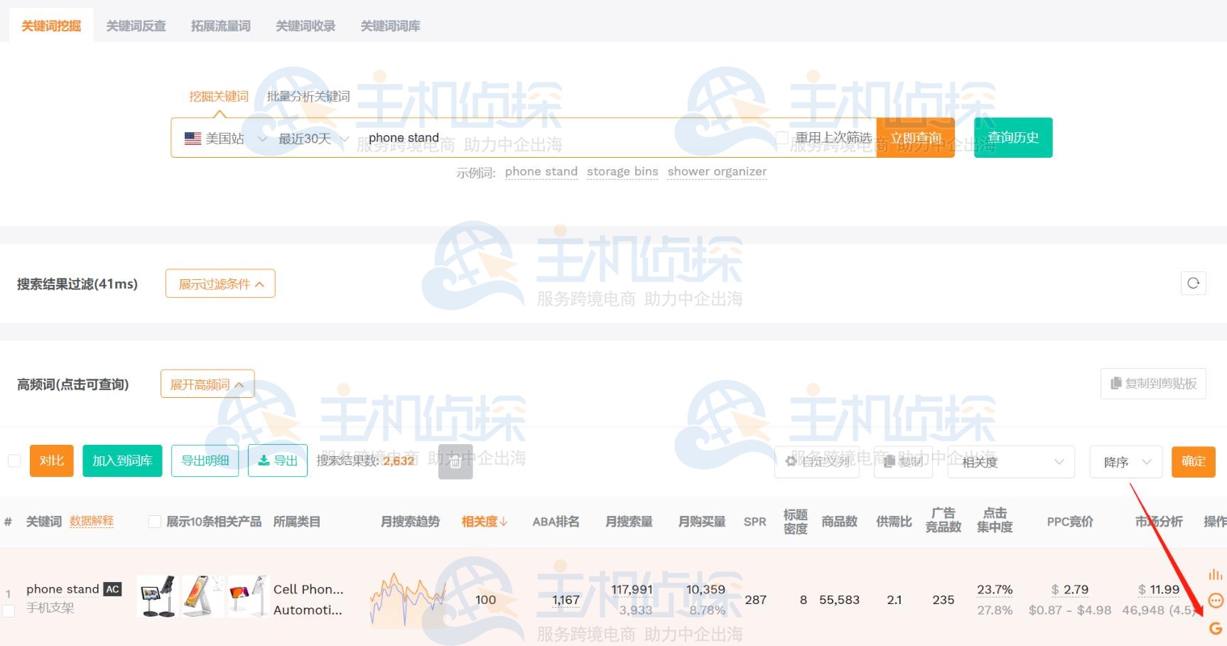Click the phone stand keyword in row 1
This screenshot has height=646, width=1227.
tap(63, 589)
